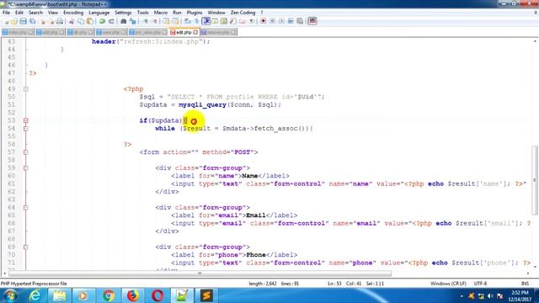The image size is (539, 303).
Task: Open the Encoding menu
Action: point(73,13)
